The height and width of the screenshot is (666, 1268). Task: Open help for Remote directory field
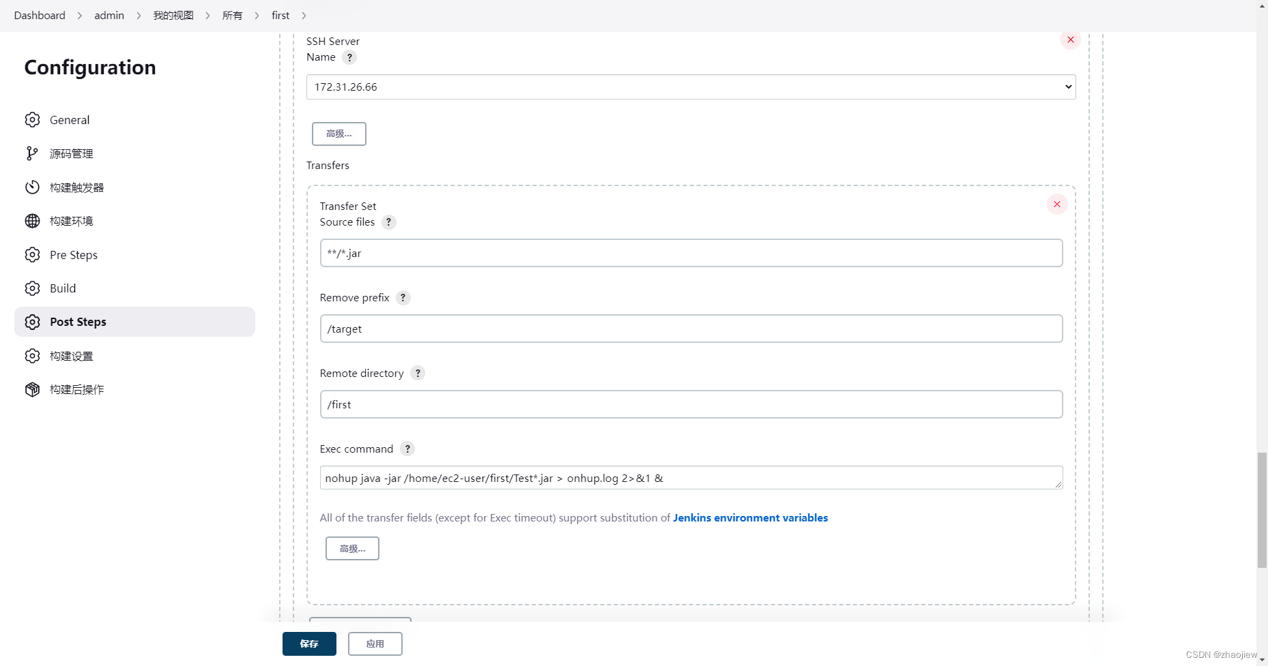click(x=418, y=374)
